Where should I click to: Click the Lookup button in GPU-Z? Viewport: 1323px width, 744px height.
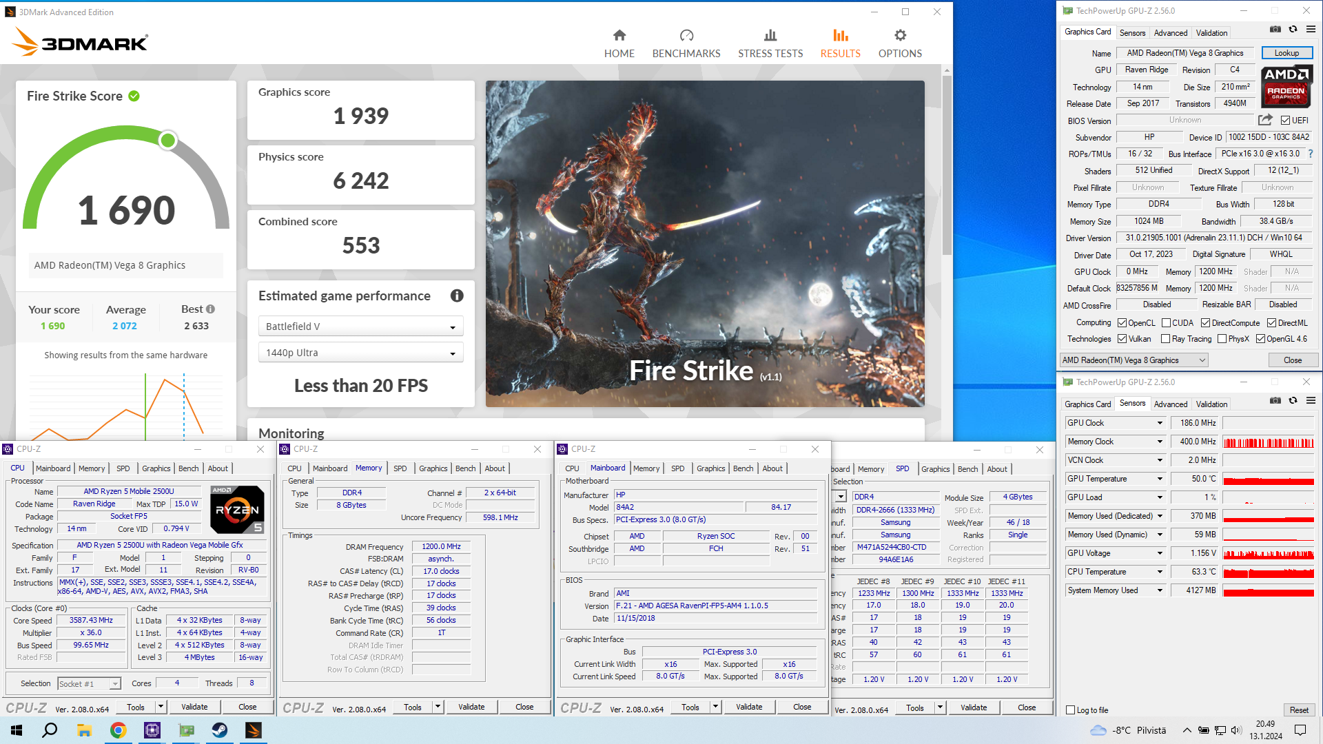1286,53
